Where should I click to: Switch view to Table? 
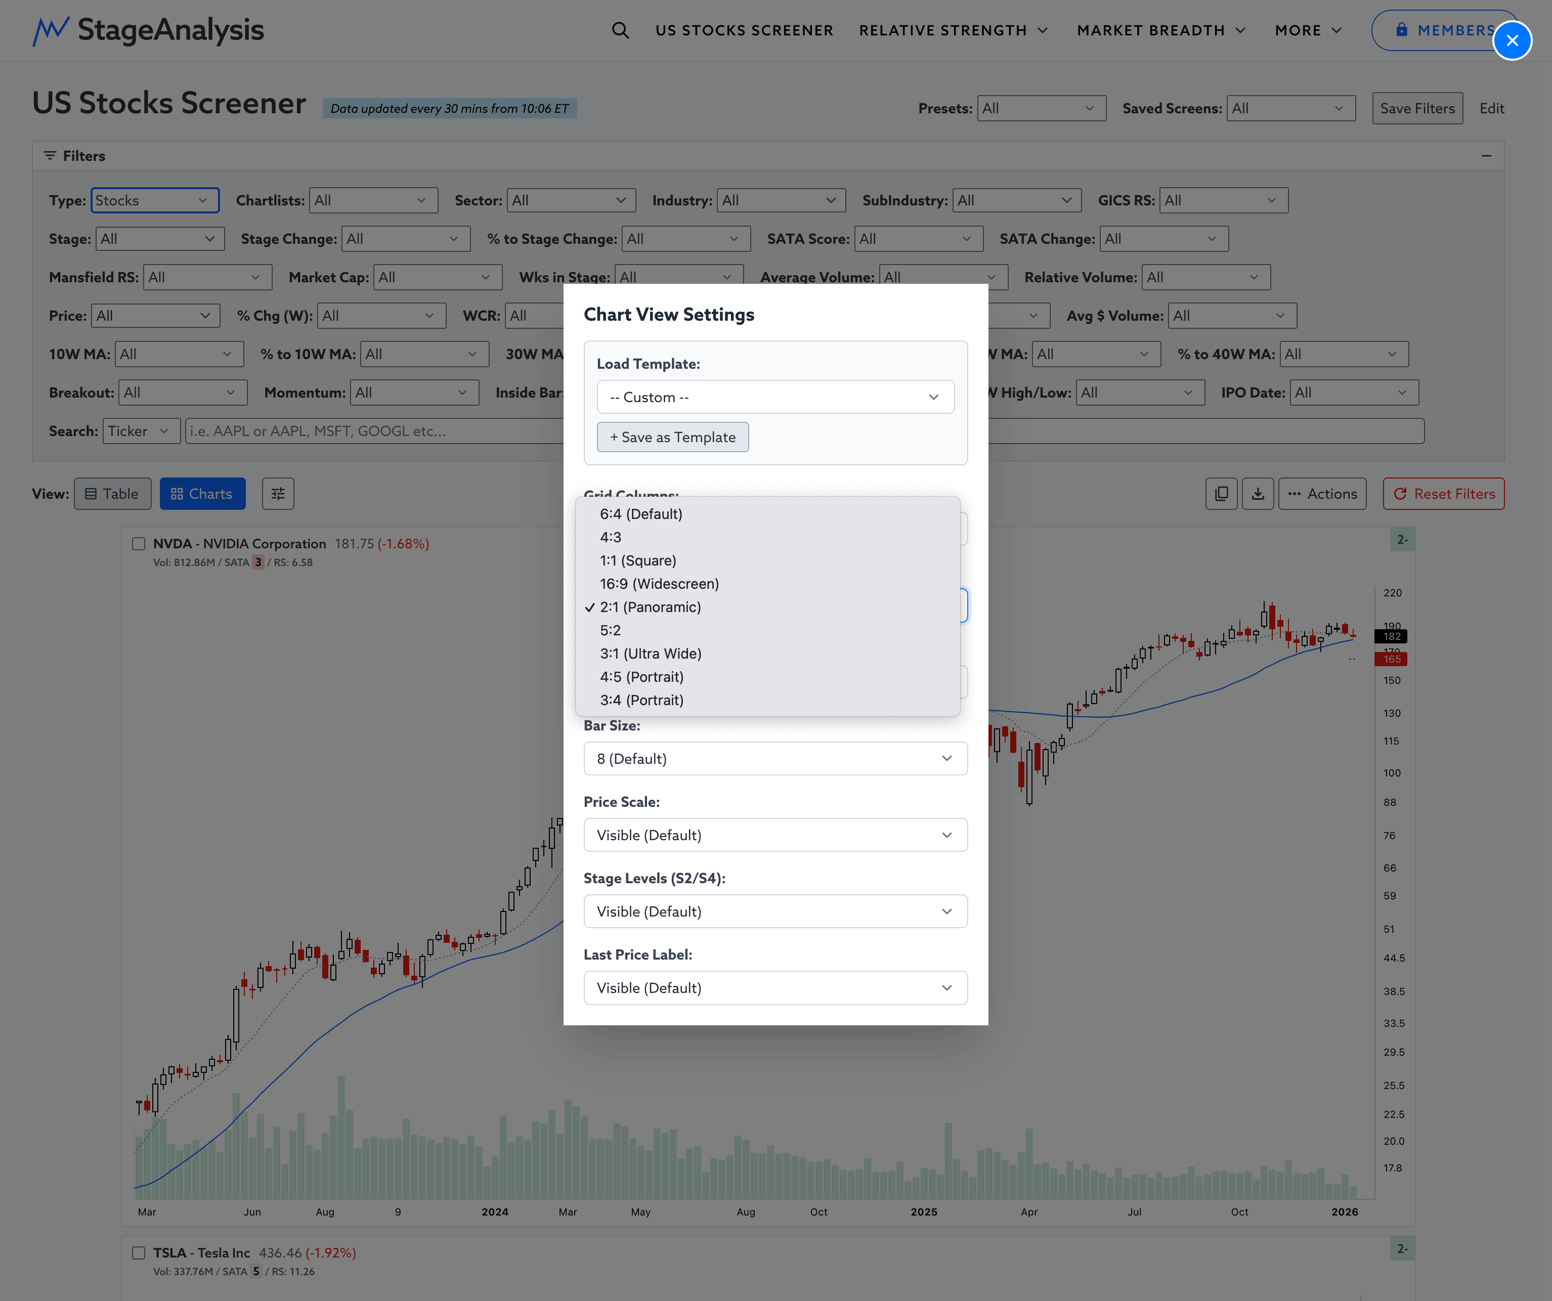pyautogui.click(x=112, y=494)
